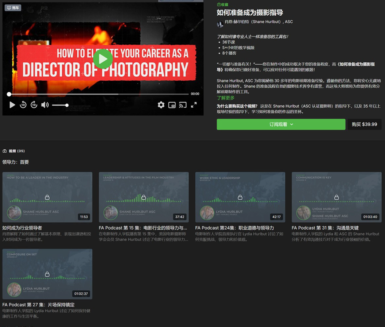This screenshot has height=327, width=385.
Task: Open the FA Podcast 第24集 title
Action: (x=234, y=228)
